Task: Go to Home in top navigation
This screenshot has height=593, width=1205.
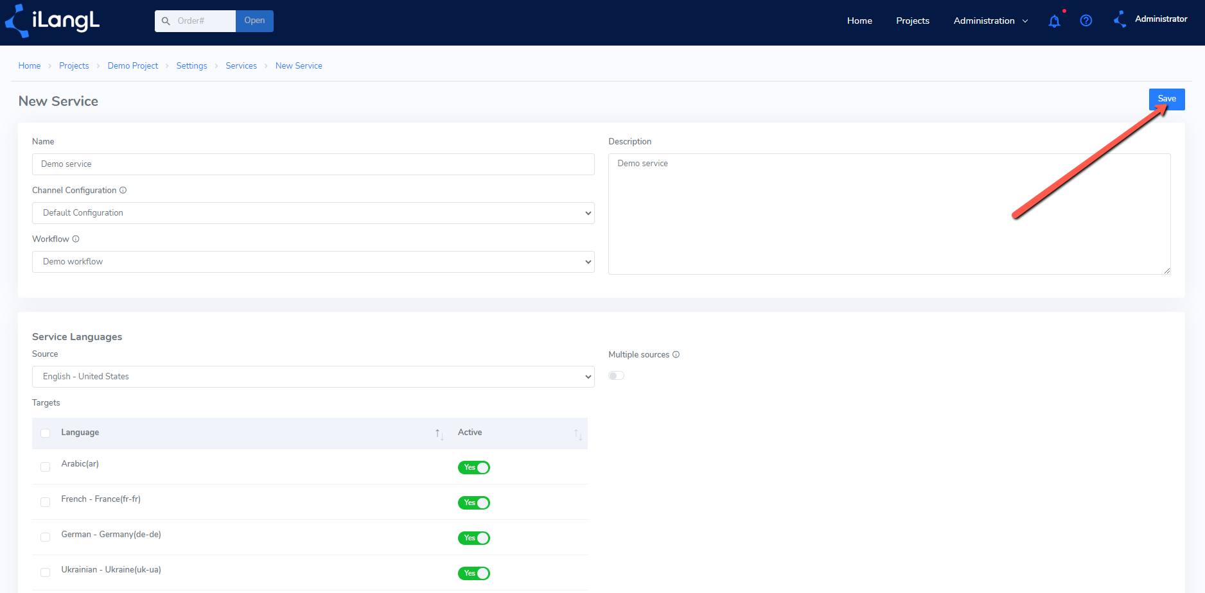Action: point(859,21)
